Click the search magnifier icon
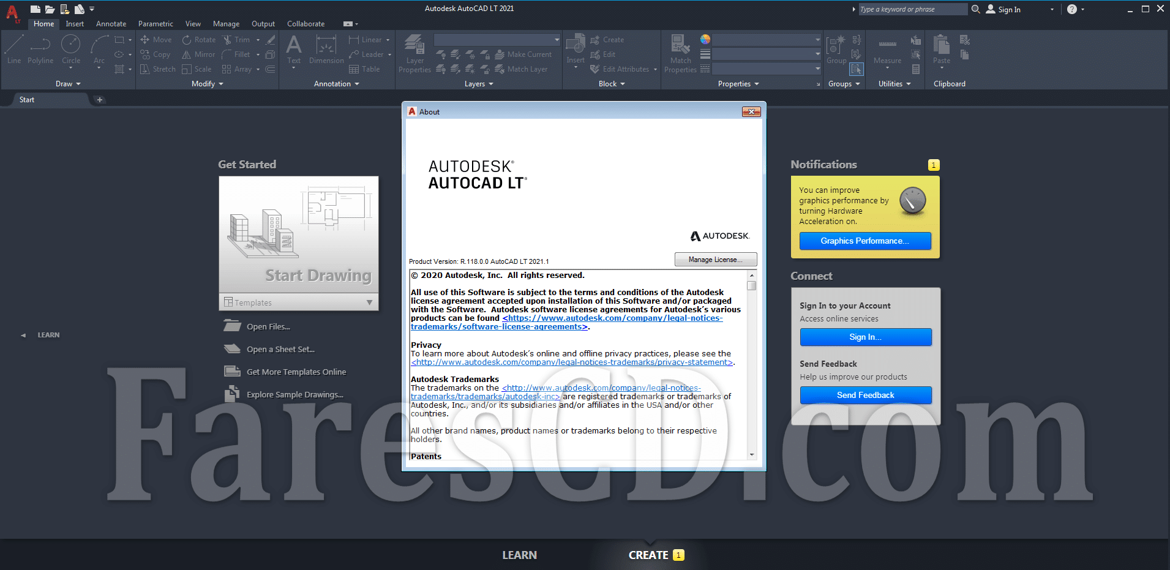The height and width of the screenshot is (570, 1170). tap(976, 9)
